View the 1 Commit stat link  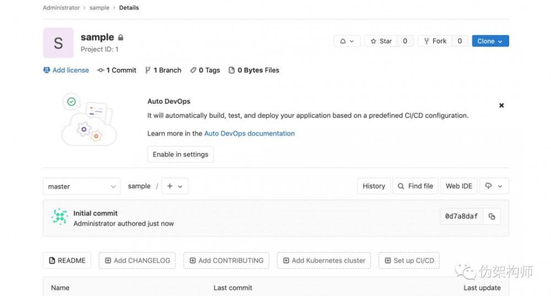point(117,71)
